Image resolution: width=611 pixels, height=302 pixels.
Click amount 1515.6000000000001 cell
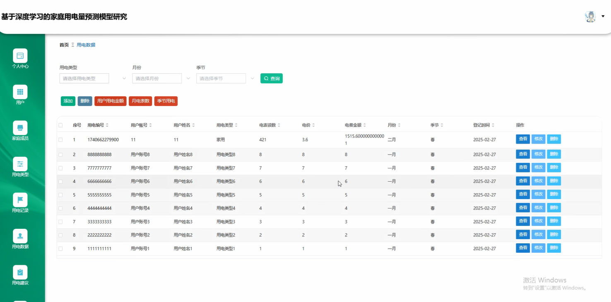pos(365,140)
